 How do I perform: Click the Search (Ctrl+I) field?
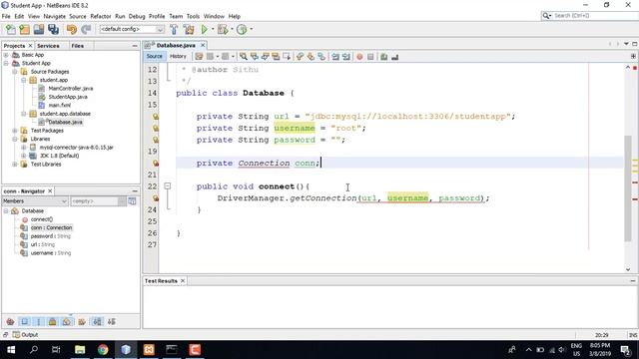[589, 16]
